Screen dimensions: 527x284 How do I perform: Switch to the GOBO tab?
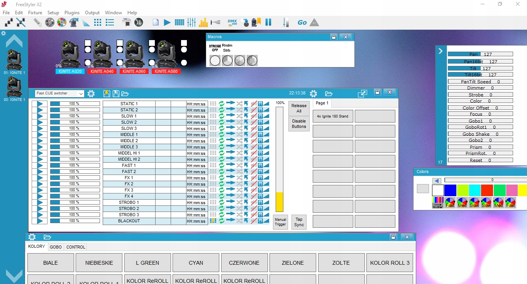(56, 247)
